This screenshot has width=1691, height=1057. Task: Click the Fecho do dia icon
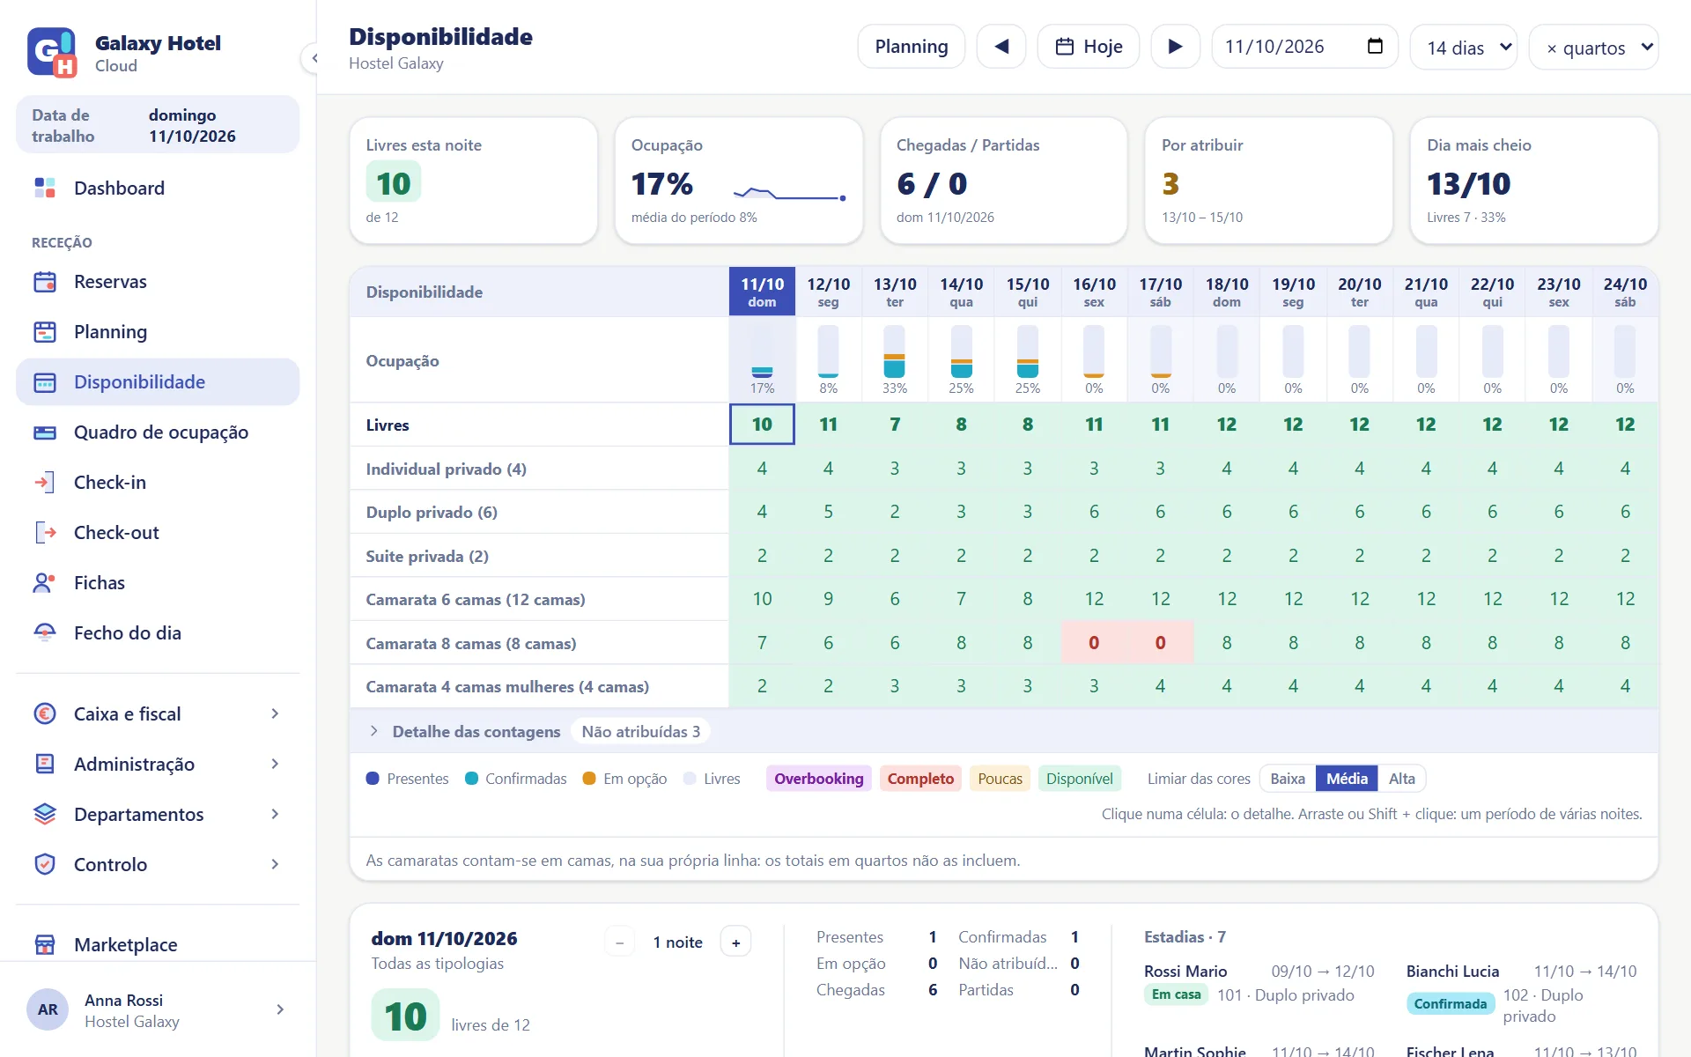tap(45, 632)
